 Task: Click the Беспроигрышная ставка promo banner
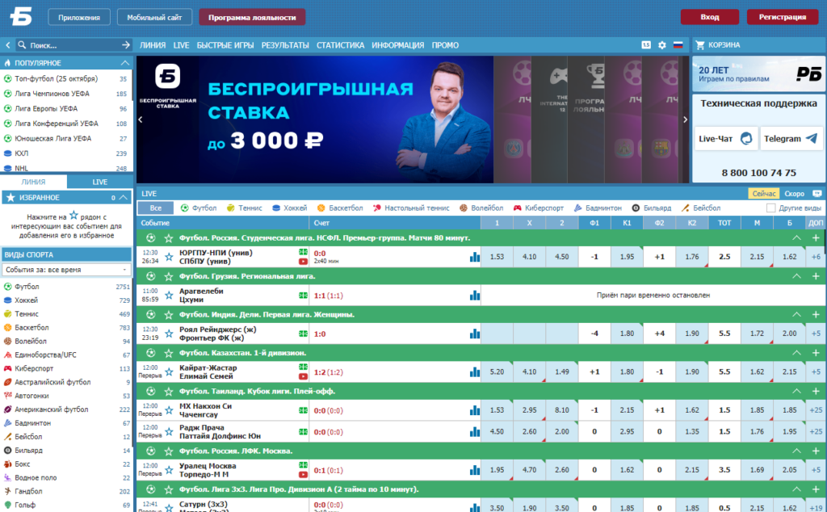pos(315,120)
